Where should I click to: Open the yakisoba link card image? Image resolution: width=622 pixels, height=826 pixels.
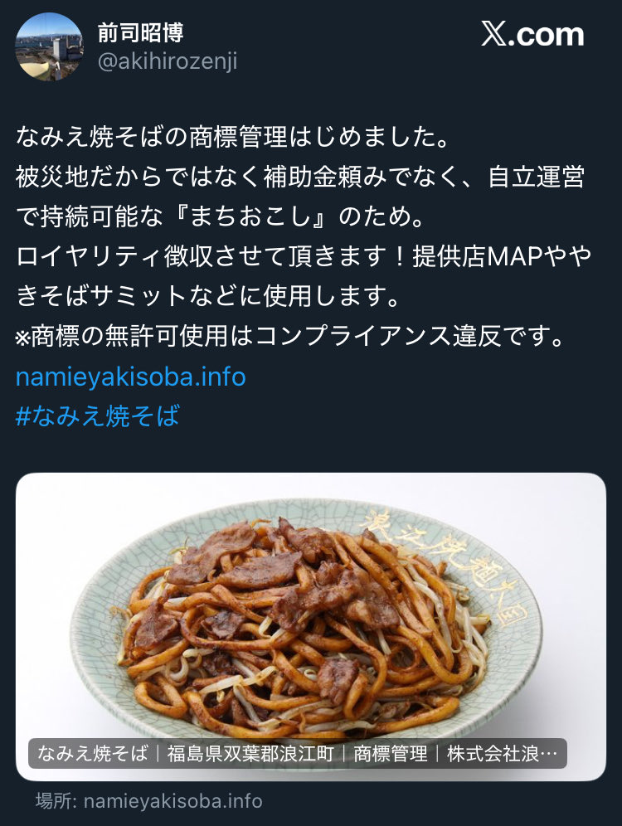311,626
